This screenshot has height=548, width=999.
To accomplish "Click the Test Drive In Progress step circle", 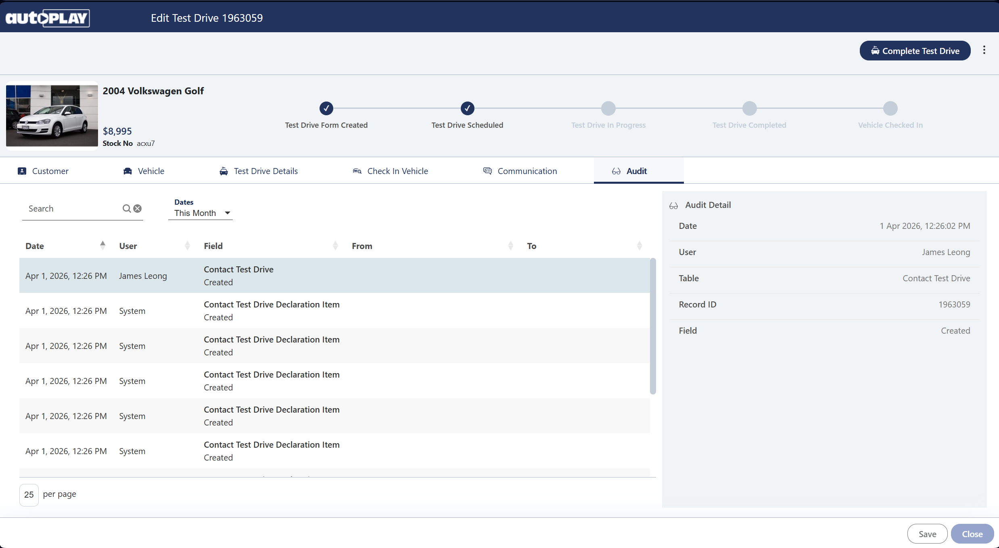I will click(x=608, y=108).
